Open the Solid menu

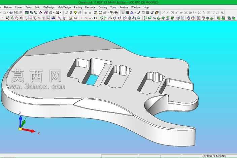[x=37, y=7]
